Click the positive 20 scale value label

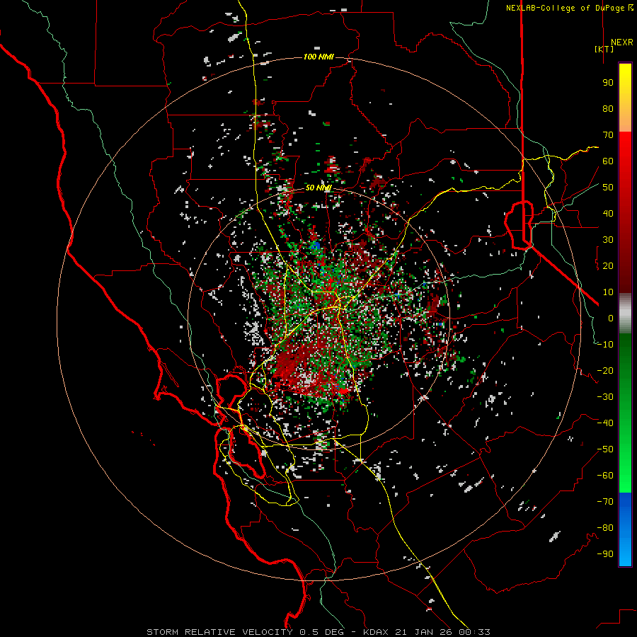(608, 266)
